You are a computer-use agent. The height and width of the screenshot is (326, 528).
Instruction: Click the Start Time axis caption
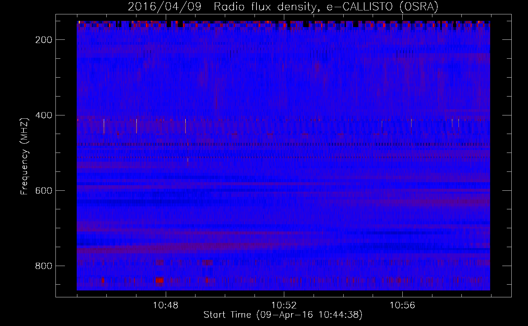[x=283, y=315]
